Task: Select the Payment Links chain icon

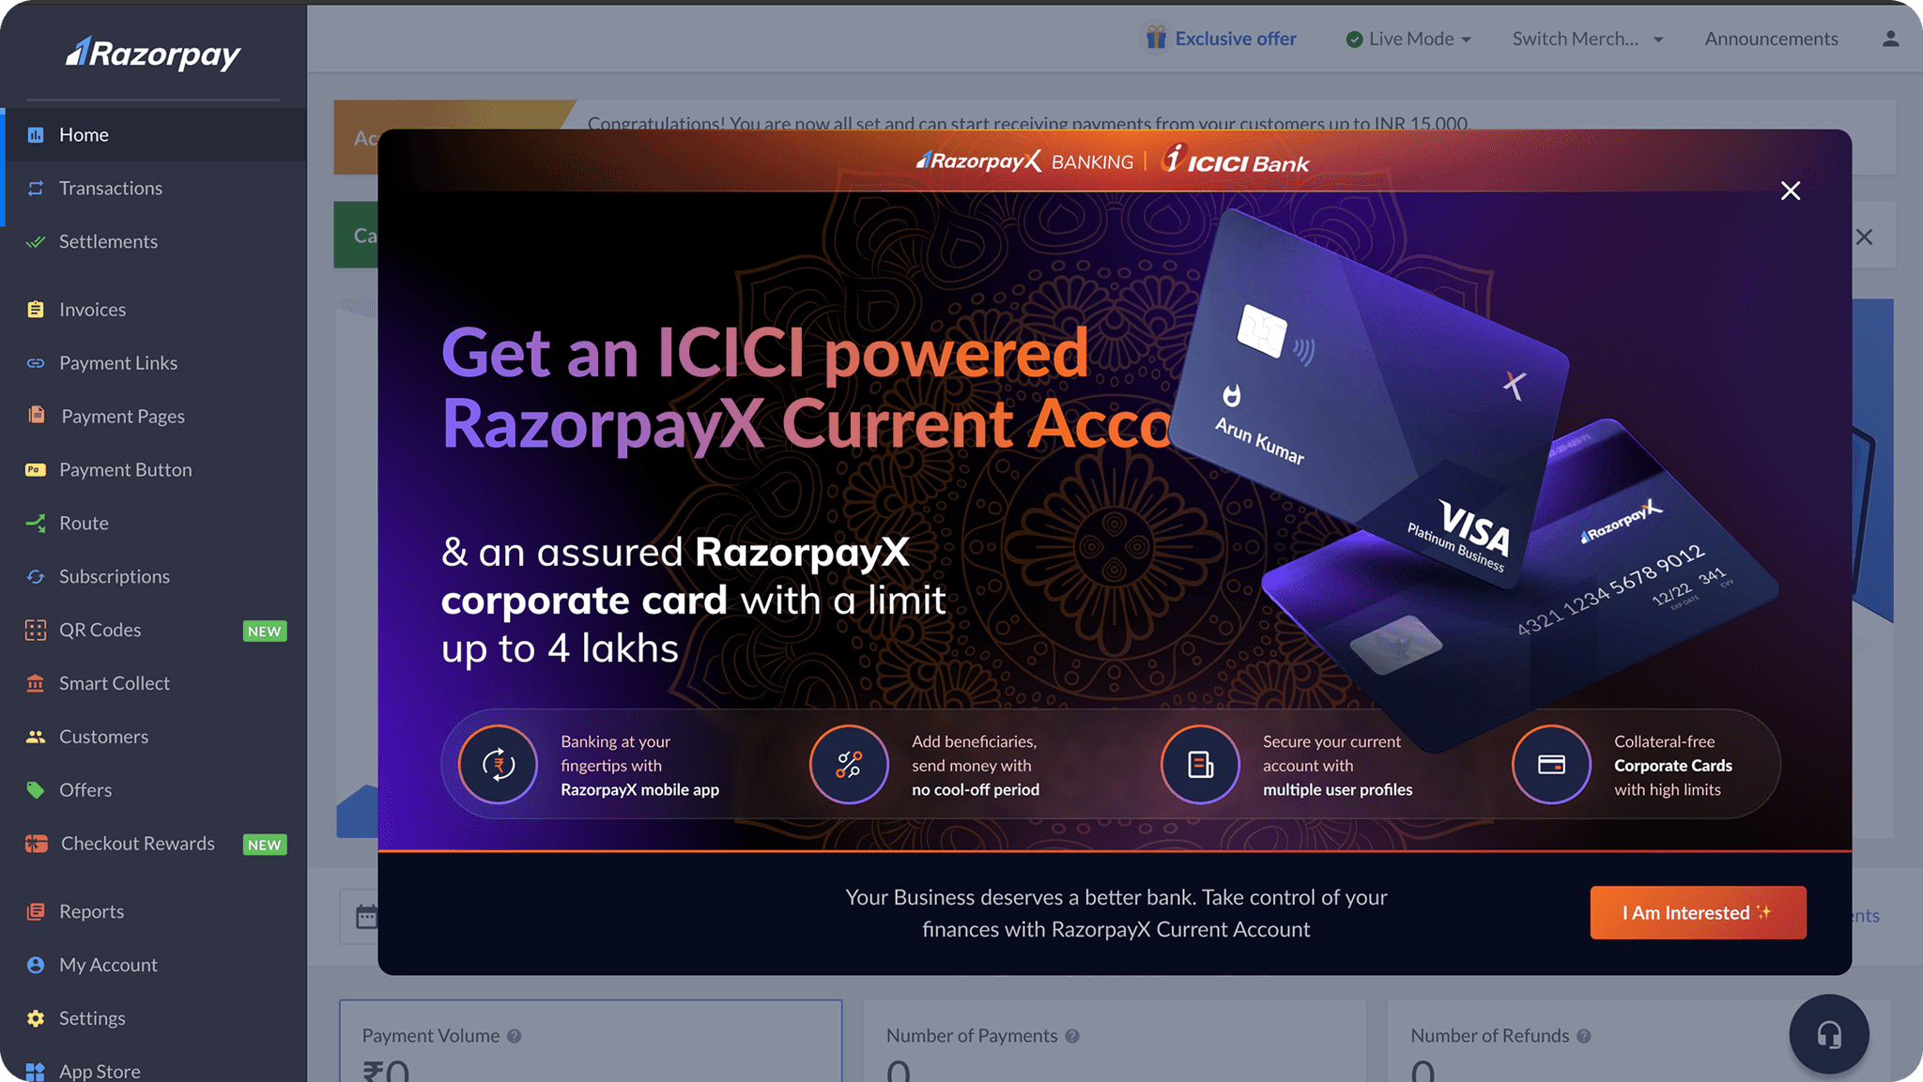Action: pos(36,362)
